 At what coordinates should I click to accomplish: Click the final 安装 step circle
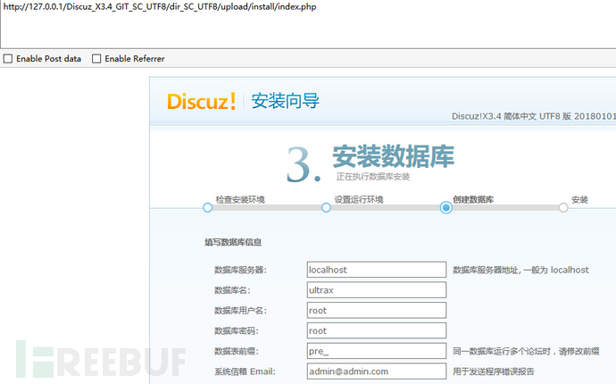click(563, 207)
